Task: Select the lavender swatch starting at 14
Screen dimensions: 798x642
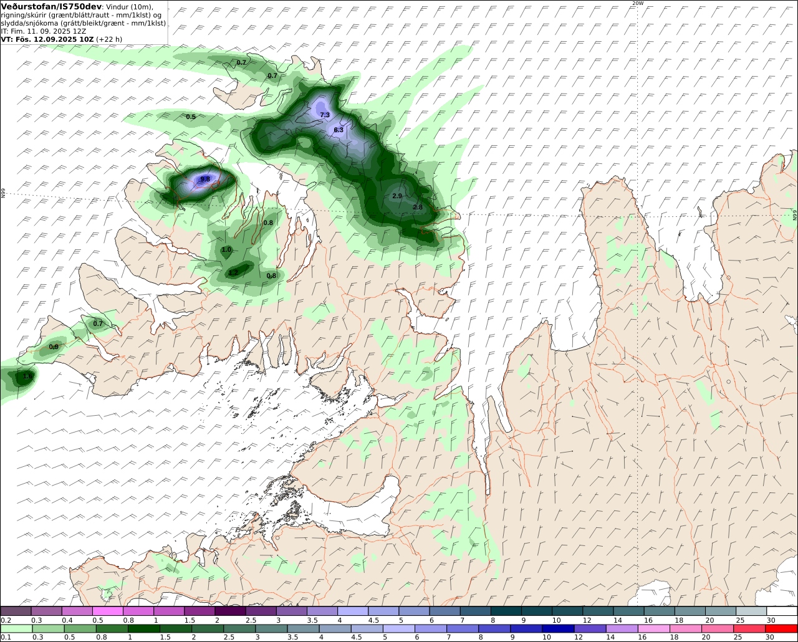Action: click(622, 629)
